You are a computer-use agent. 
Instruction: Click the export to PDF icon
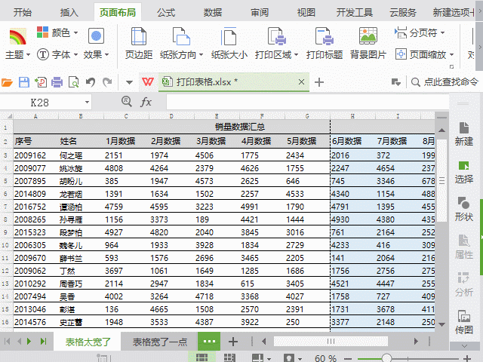(x=41, y=82)
